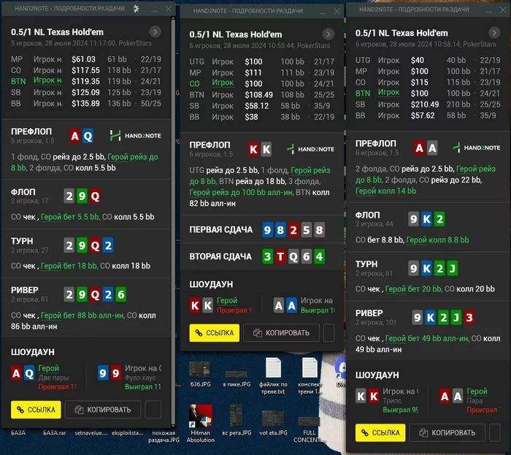Click the '$135.89' BB stack in left window
The image size is (511, 455).
85,103
